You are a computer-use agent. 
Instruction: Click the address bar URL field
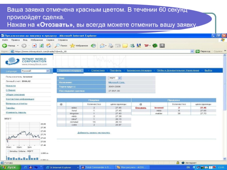coord(99,52)
